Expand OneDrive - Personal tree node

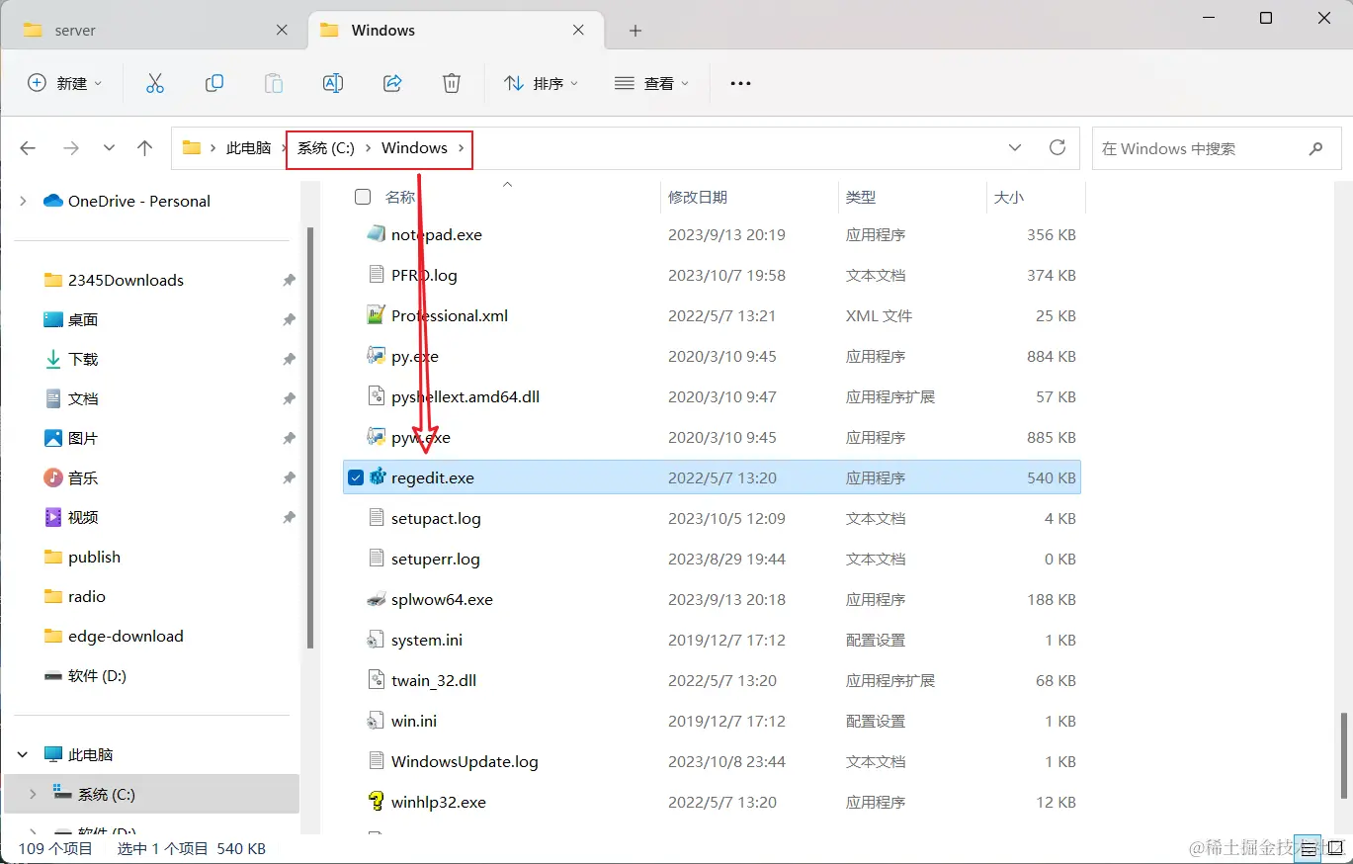click(23, 201)
